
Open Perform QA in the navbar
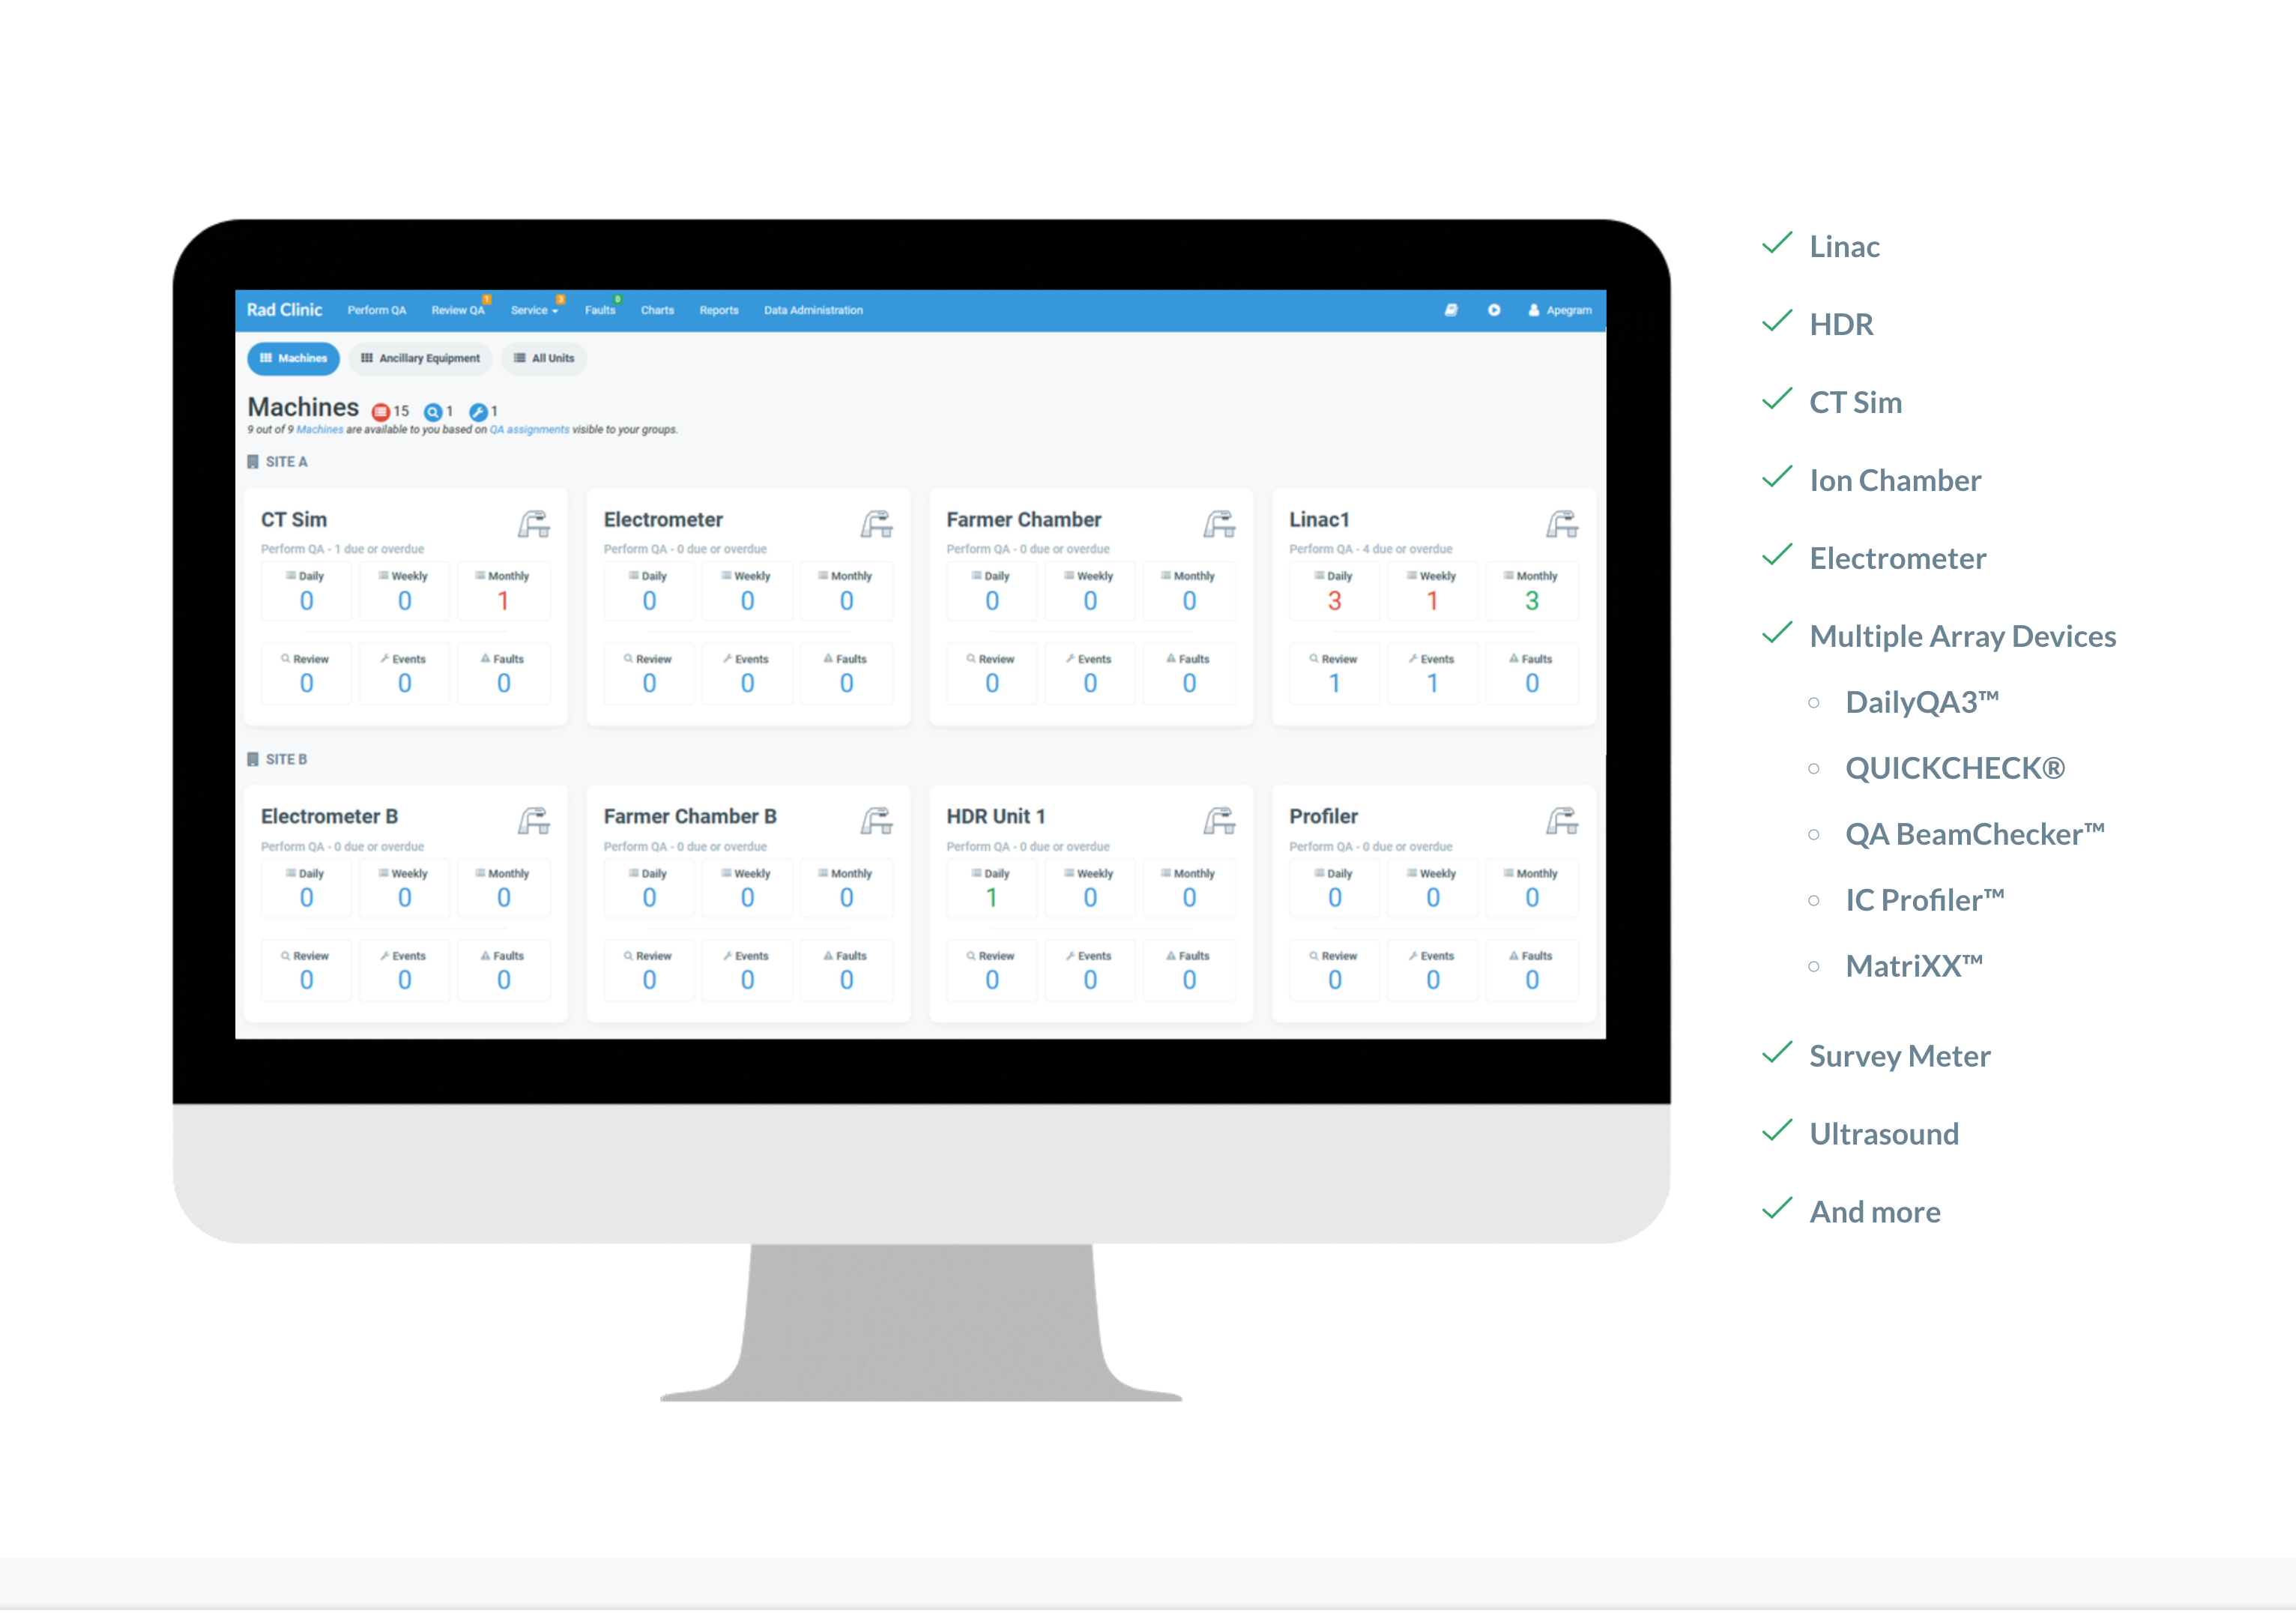coord(377,310)
